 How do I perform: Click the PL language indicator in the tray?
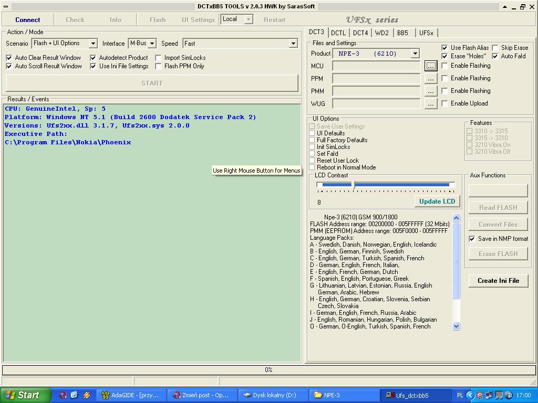[460, 395]
